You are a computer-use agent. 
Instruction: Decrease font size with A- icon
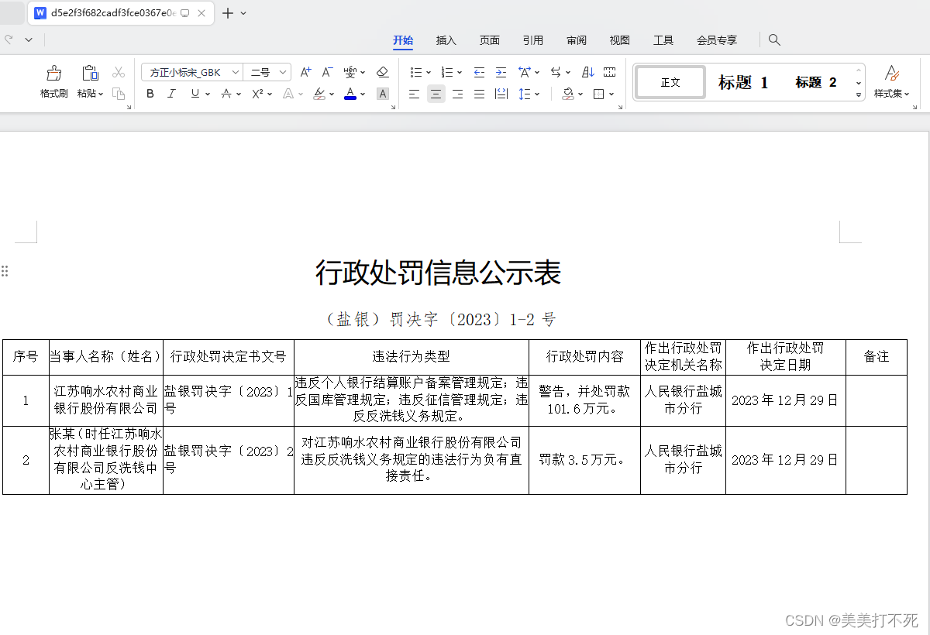pyautogui.click(x=327, y=72)
